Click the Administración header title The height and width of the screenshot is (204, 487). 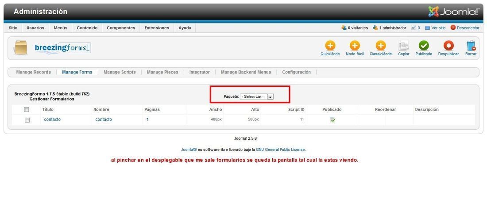click(40, 12)
